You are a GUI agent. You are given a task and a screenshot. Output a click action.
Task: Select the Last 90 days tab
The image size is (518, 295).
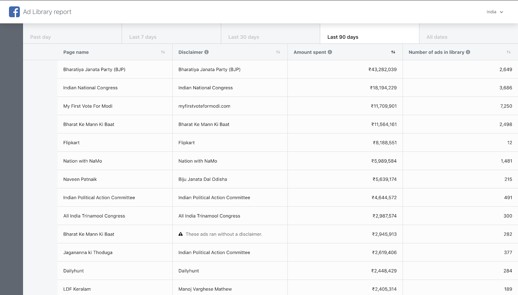click(x=370, y=34)
